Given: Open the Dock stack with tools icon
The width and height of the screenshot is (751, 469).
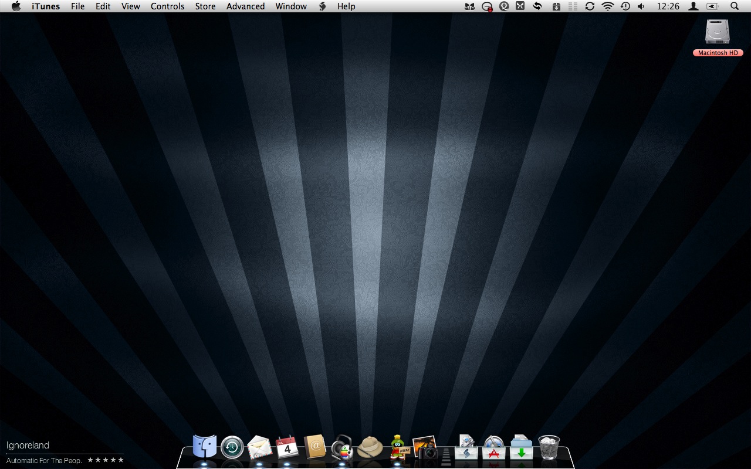Looking at the screenshot, I should 466,447.
